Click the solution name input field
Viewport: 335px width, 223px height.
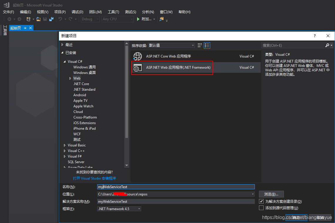(176, 201)
